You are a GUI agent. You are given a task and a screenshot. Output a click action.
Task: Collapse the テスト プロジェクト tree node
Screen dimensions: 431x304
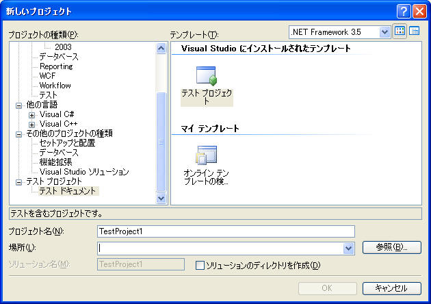18,182
